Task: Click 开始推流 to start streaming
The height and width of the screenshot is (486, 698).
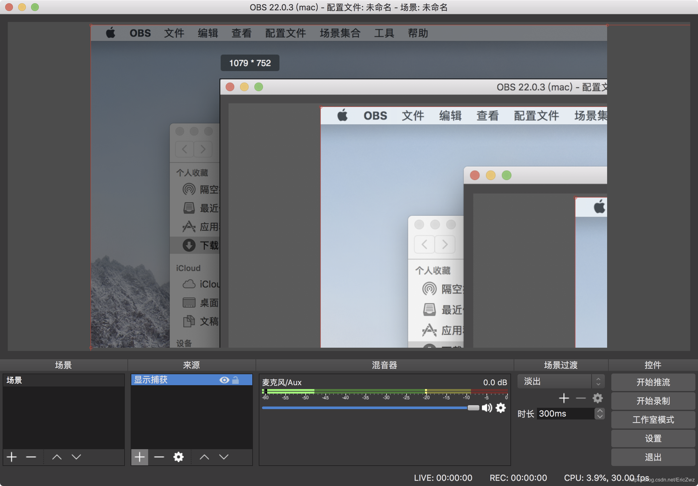Action: [x=653, y=382]
